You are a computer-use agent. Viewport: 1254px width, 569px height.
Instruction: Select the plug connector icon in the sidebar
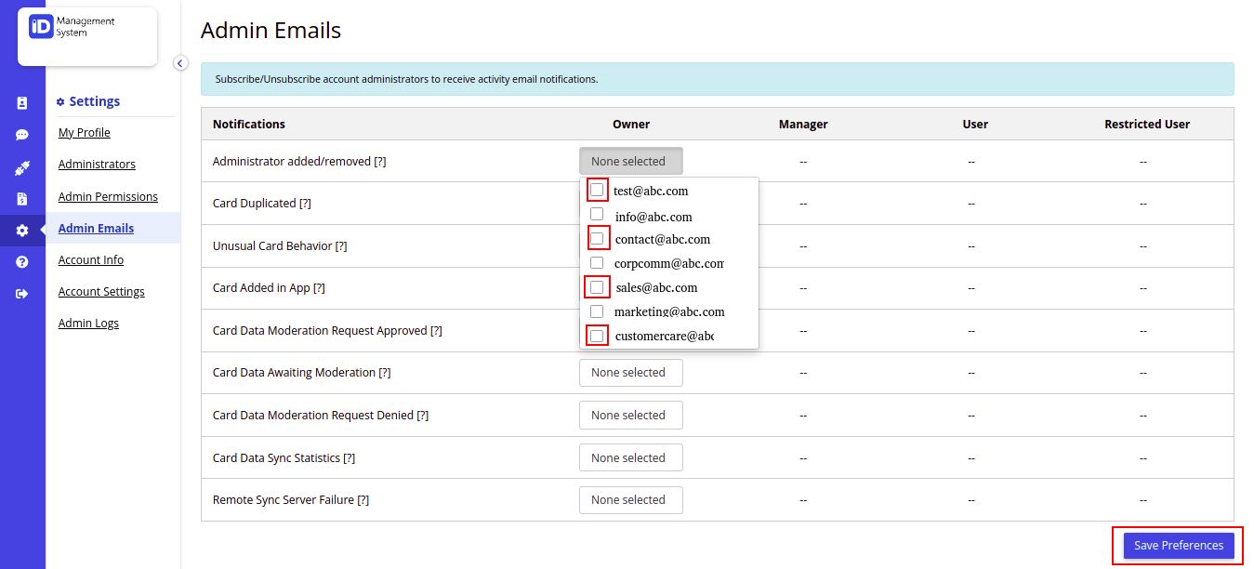(22, 167)
